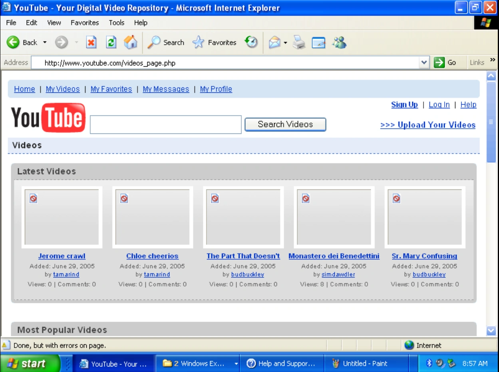Open the Chloe cheerios video thumbnail
This screenshot has width=499, height=372.
[152, 217]
